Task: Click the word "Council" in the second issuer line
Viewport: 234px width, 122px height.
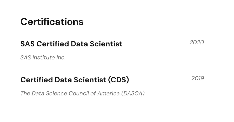Action: (79, 93)
